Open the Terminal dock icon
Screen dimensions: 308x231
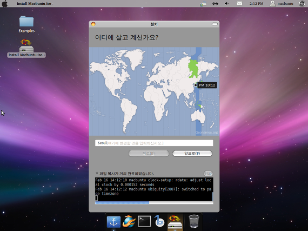point(144,221)
